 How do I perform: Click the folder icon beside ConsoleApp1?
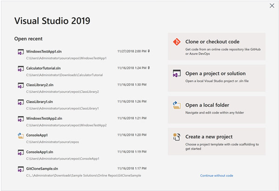click(20, 136)
